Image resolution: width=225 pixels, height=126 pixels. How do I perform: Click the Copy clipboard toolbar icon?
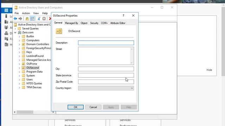44,19
